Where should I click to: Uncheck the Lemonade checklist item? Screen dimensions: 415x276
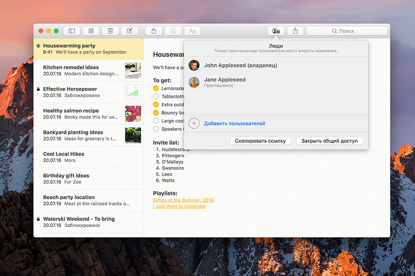pyautogui.click(x=156, y=88)
